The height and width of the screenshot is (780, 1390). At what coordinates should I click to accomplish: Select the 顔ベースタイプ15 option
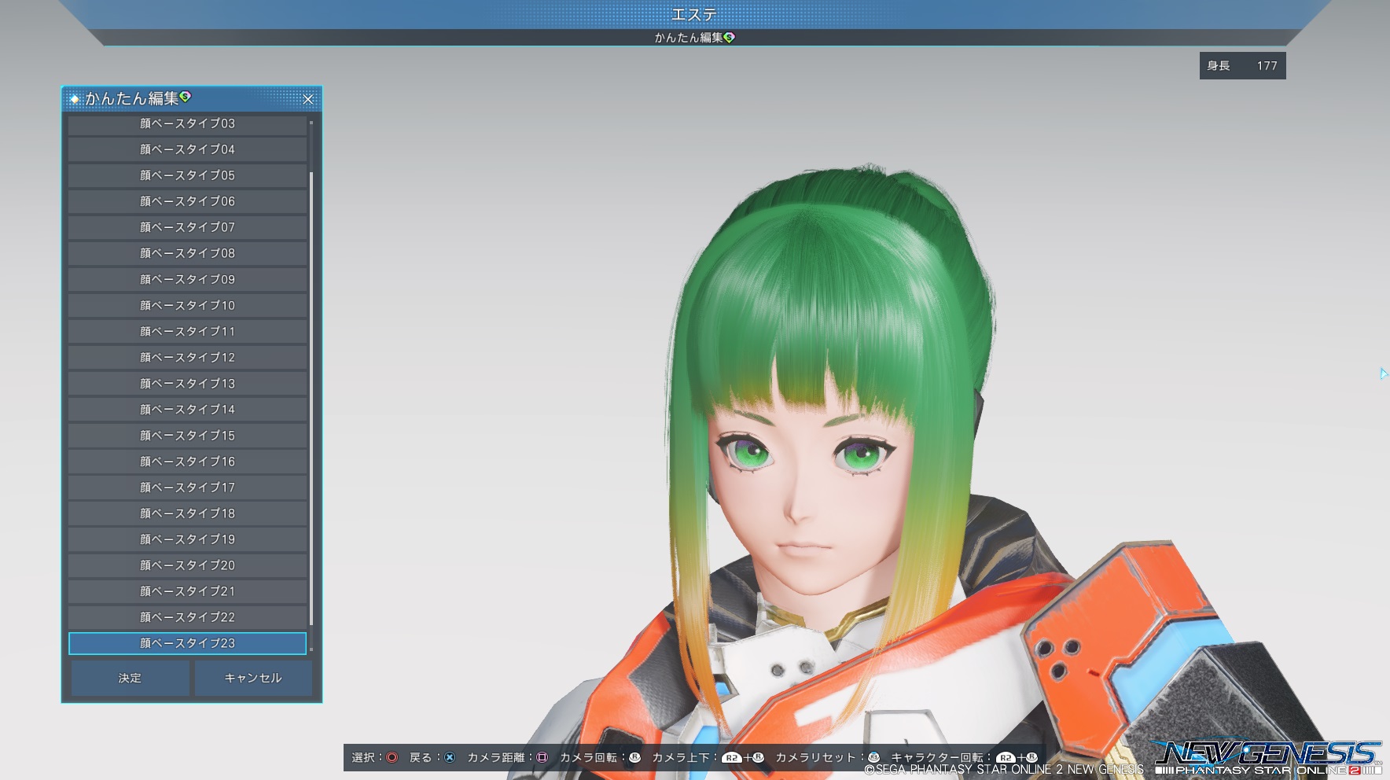click(187, 435)
